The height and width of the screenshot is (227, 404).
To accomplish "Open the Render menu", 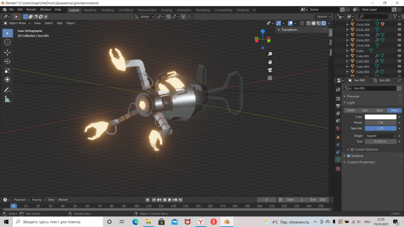I will (x=31, y=10).
